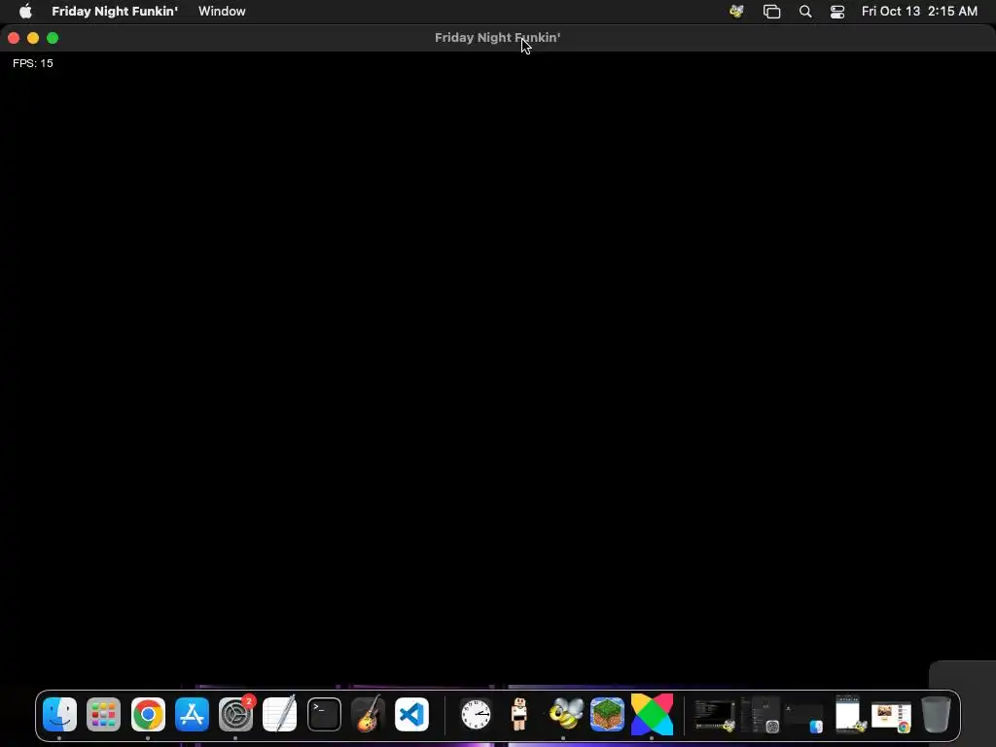Viewport: 996px width, 747px height.
Task: Open the Trash in the dock
Action: [936, 715]
